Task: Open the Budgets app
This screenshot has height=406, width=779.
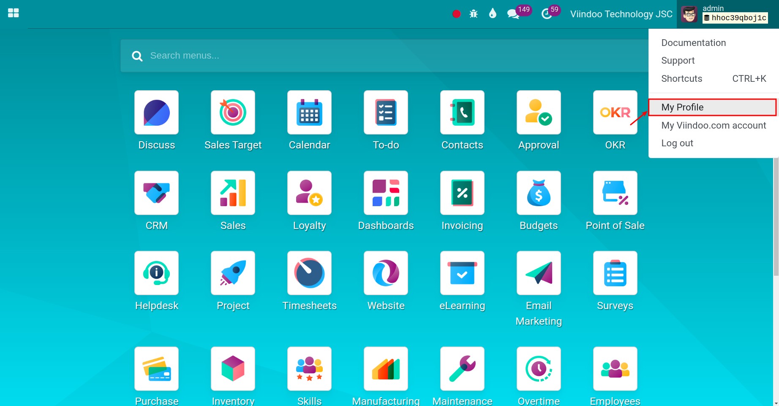Action: [x=539, y=193]
